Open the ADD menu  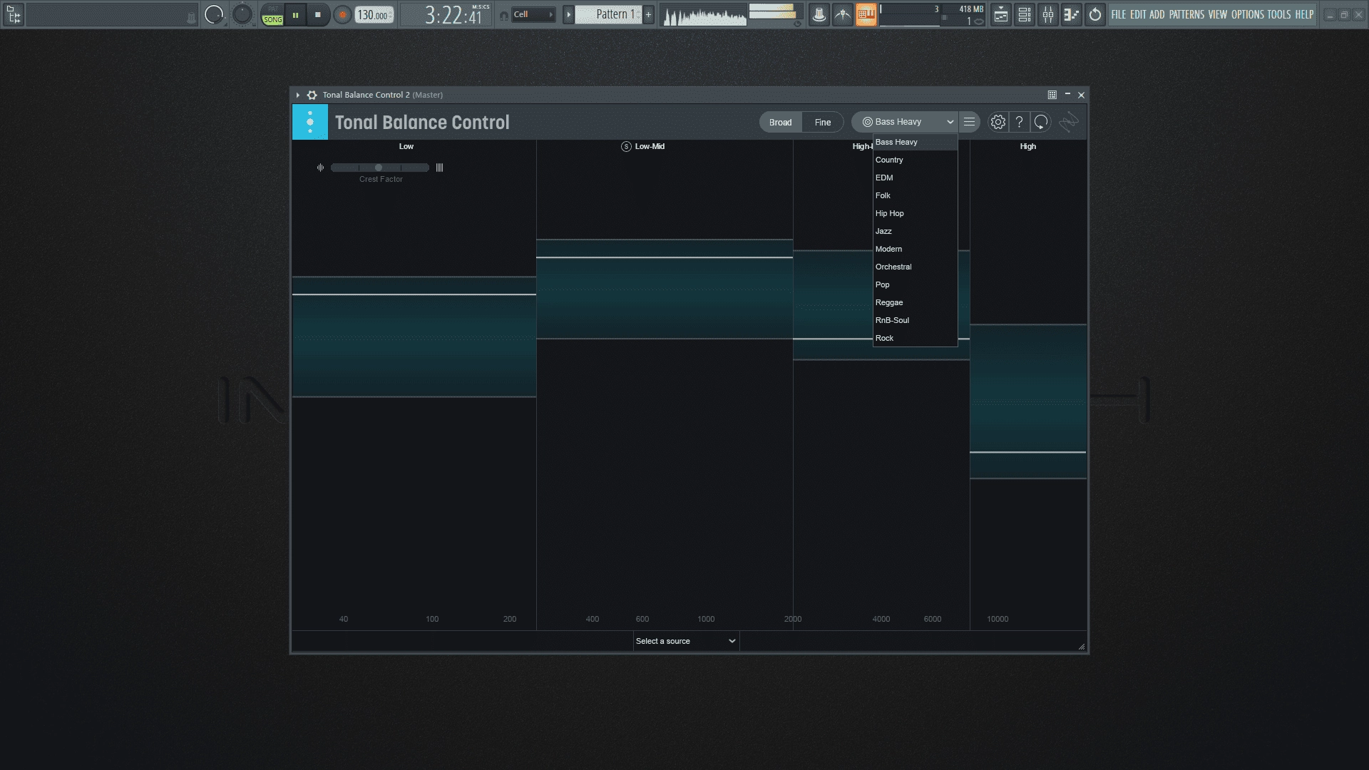(1157, 14)
